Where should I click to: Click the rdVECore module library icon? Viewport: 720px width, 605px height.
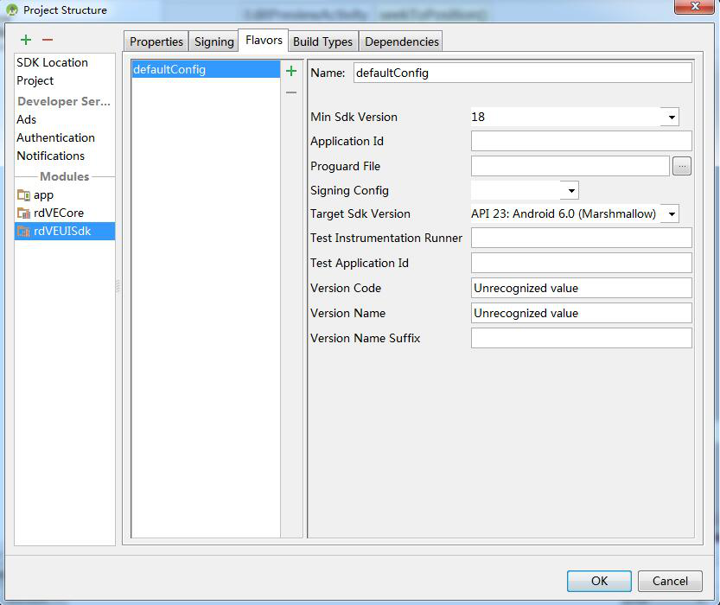pyautogui.click(x=23, y=213)
